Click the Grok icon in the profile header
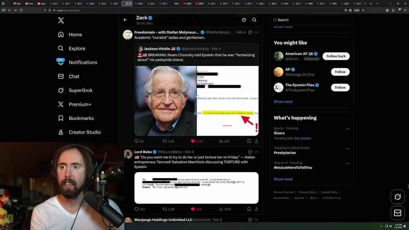This screenshot has height=230, width=409. point(244,20)
